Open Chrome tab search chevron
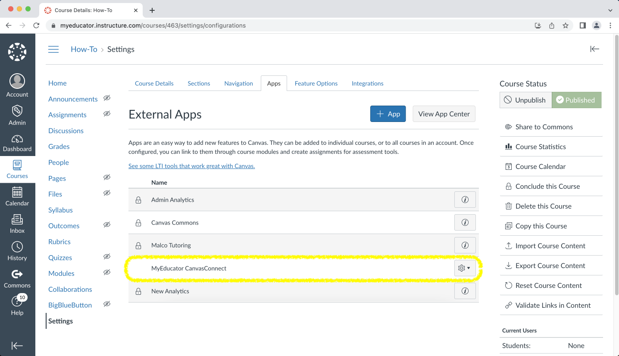The image size is (619, 356). pos(610,10)
